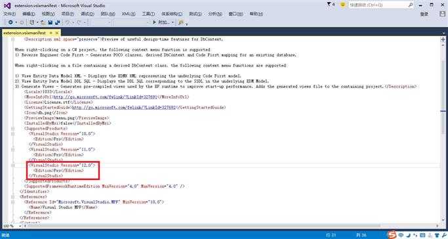Screen dimensions: 448x239
Task: Open the View (视图) menu
Action: click(48, 14)
